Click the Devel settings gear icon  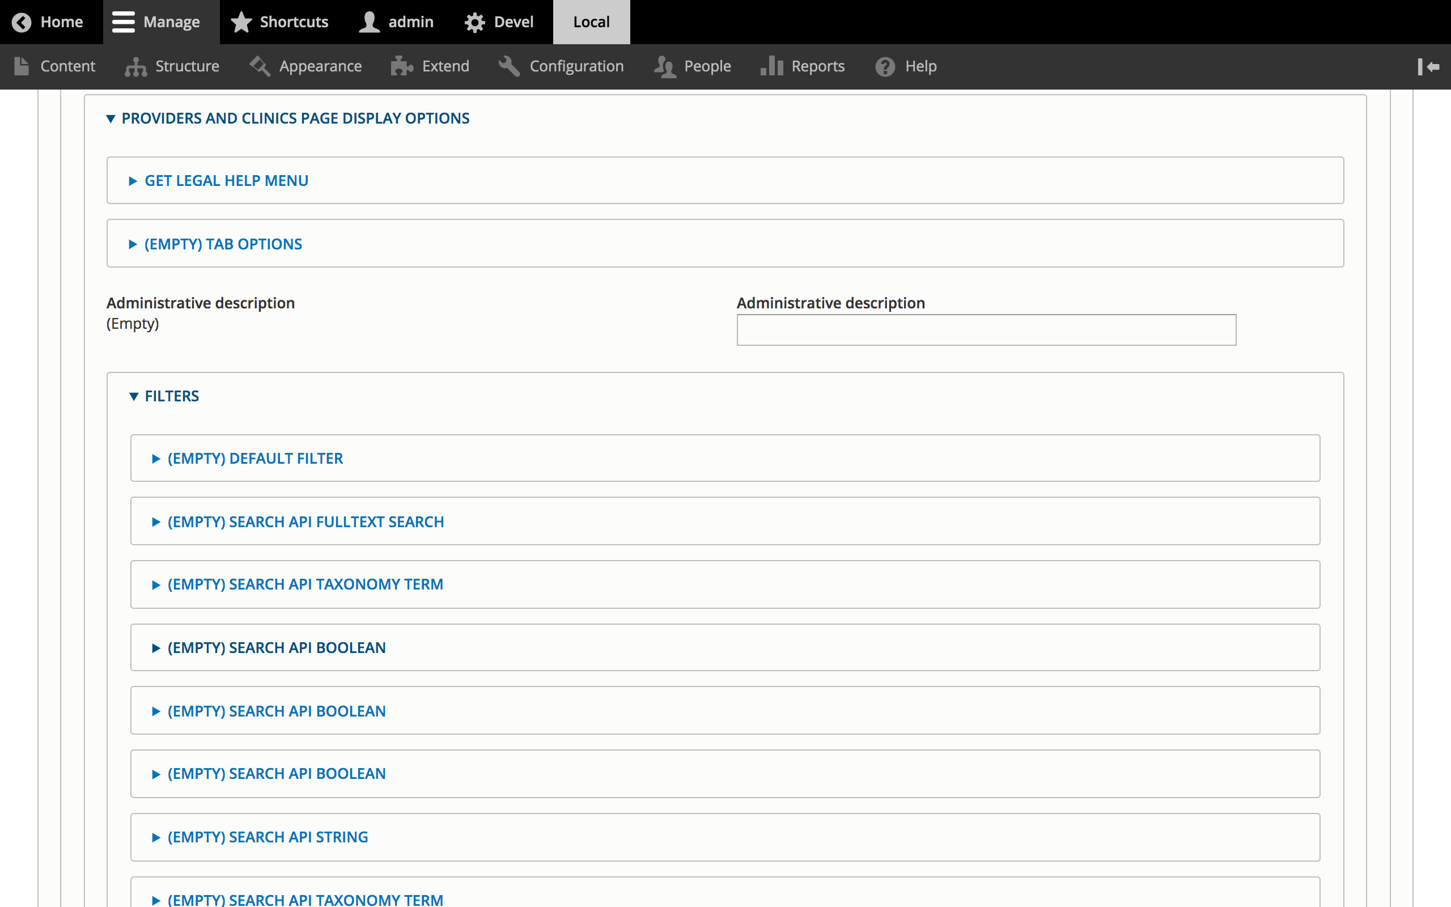477,22
